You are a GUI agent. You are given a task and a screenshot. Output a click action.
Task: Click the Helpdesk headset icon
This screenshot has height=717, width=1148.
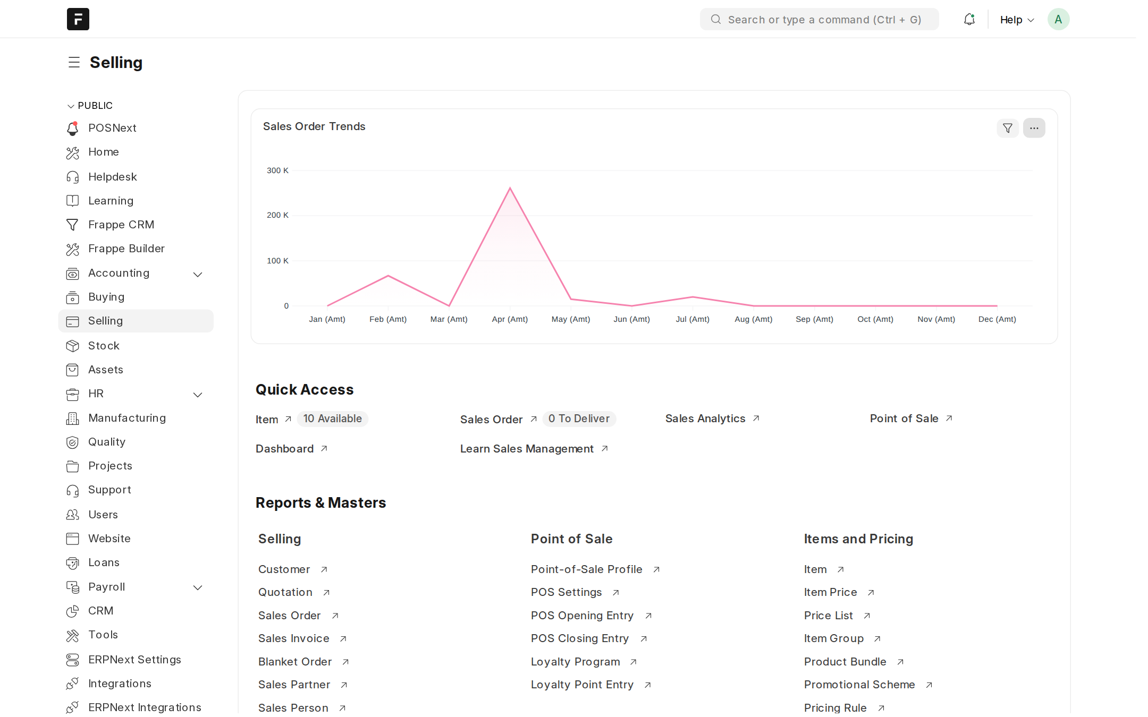[73, 177]
